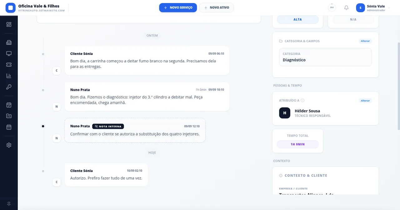The height and width of the screenshot is (210, 400).
Task: Click Alterar in Categoria & Campos
Action: [x=365, y=41]
